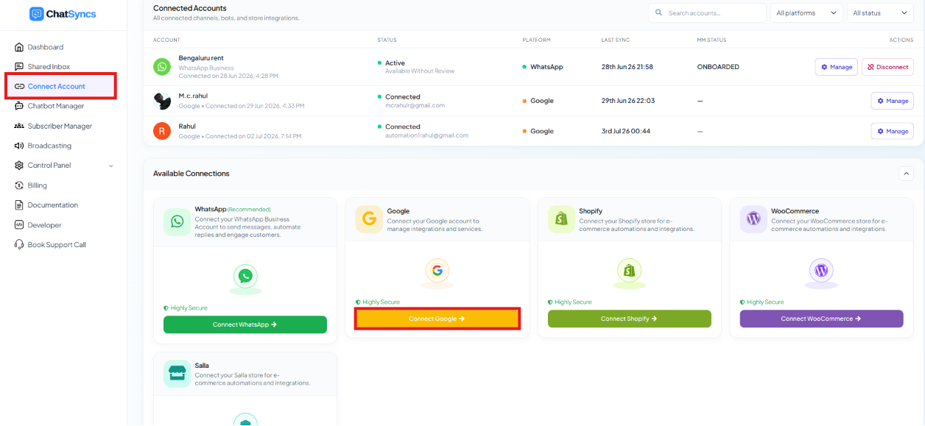The image size is (925, 426).
Task: Open the All status dropdown
Action: 880,13
